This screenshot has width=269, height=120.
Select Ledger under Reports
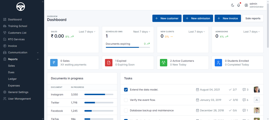(x=12, y=79)
